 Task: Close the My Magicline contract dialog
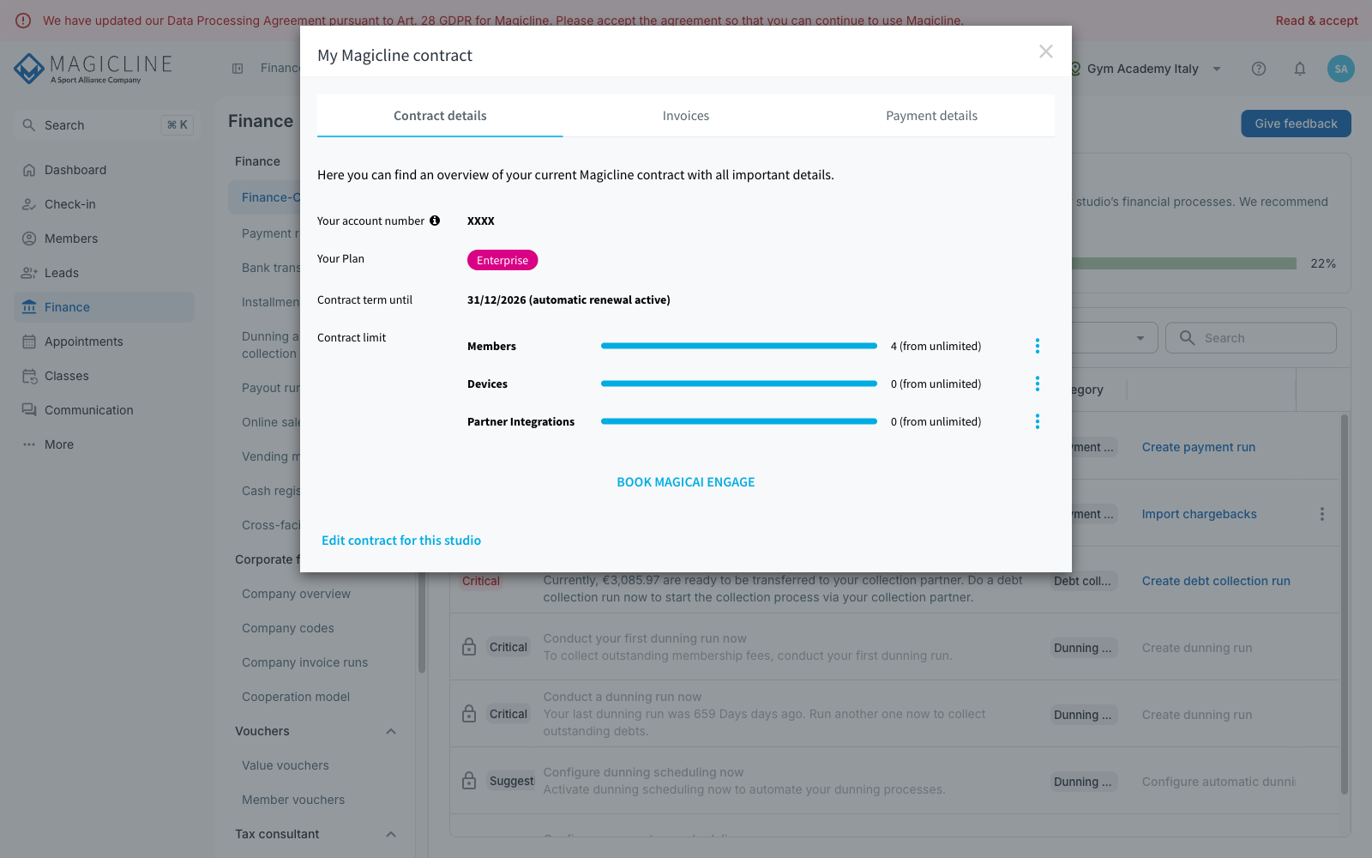1046,51
